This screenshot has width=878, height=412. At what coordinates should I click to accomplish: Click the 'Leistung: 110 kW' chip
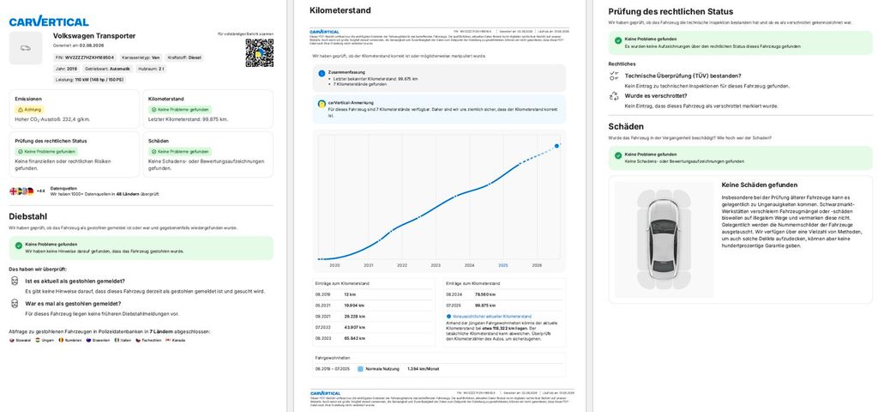pyautogui.click(x=89, y=80)
